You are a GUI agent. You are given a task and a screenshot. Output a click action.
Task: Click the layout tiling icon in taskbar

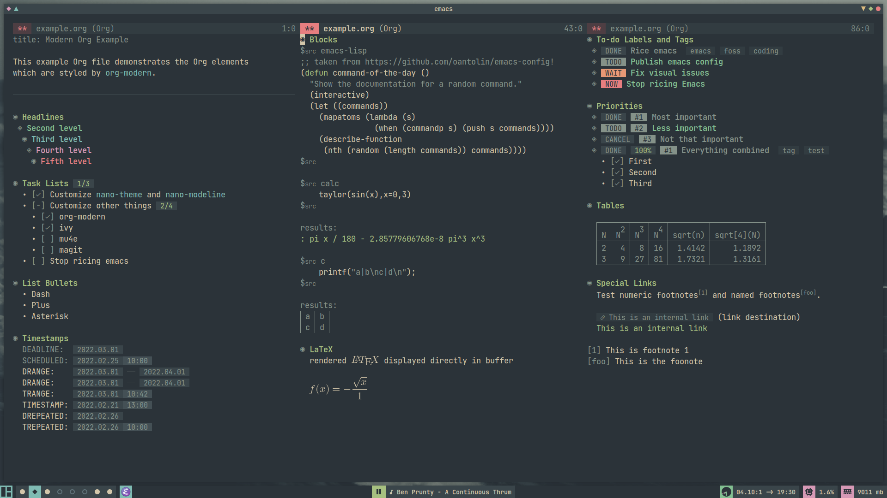tap(6, 492)
